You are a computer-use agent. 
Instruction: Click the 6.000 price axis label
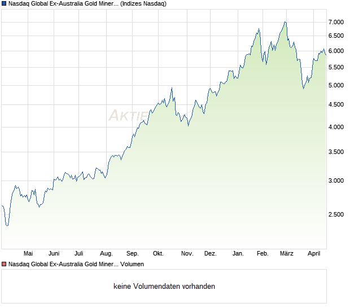(x=336, y=51)
